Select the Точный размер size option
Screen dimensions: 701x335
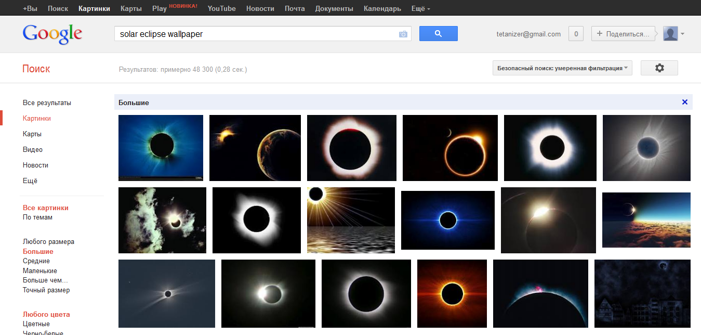click(x=46, y=290)
